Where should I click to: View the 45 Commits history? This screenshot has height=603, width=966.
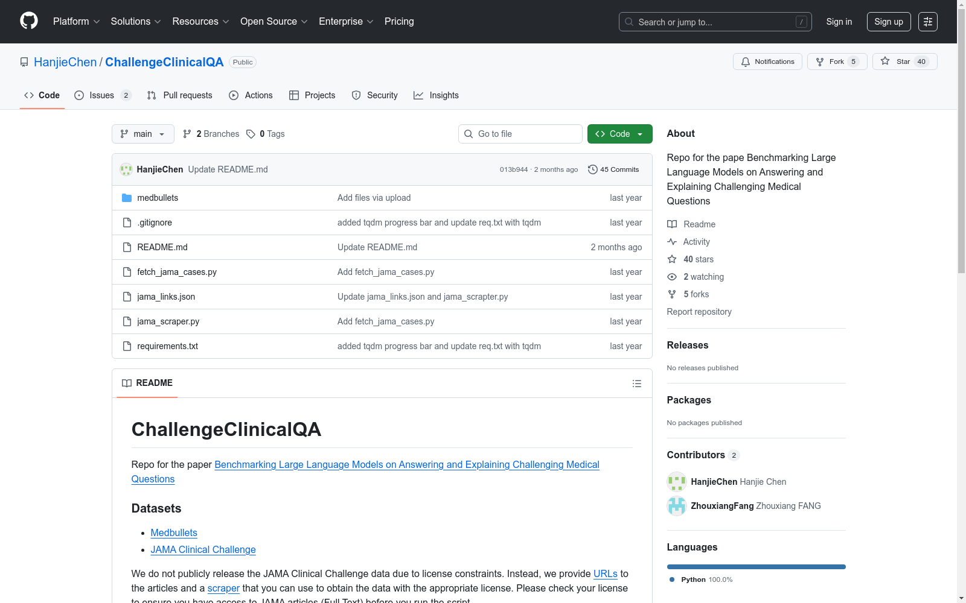[613, 169]
